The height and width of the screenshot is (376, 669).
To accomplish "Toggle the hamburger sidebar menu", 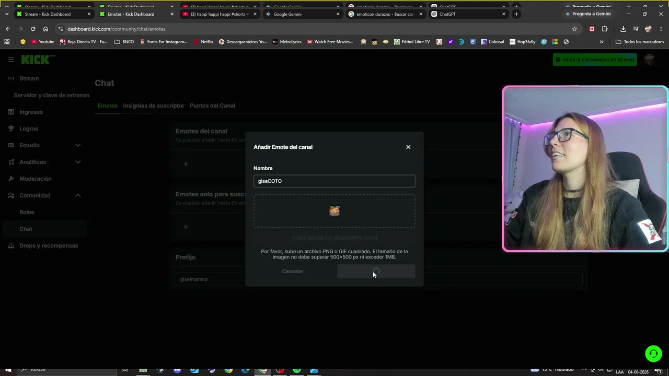I will (11, 60).
